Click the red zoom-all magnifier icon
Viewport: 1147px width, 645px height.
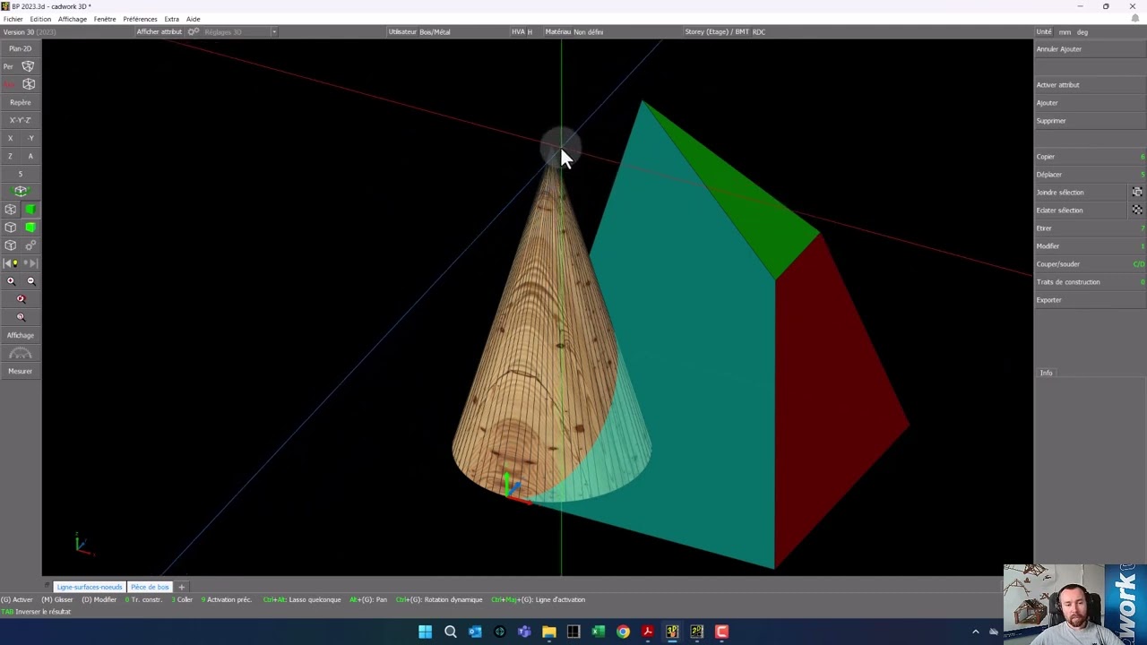(21, 299)
